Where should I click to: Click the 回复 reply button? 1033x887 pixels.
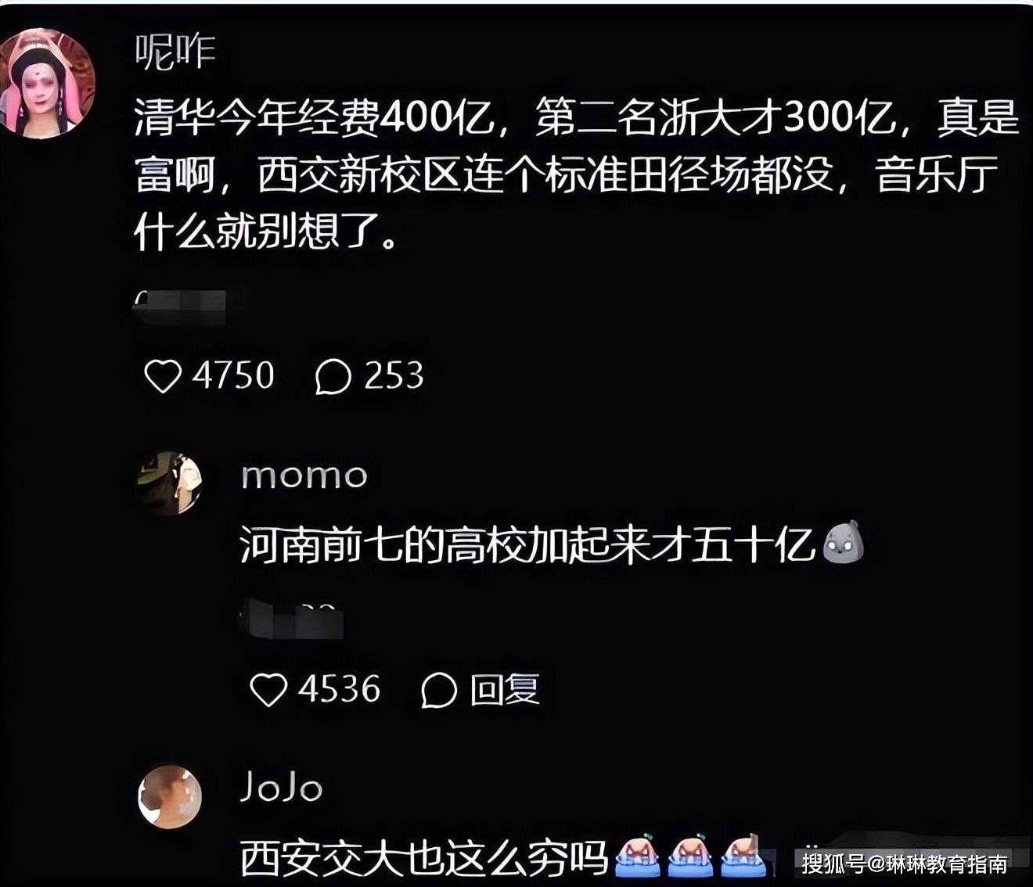tap(505, 690)
